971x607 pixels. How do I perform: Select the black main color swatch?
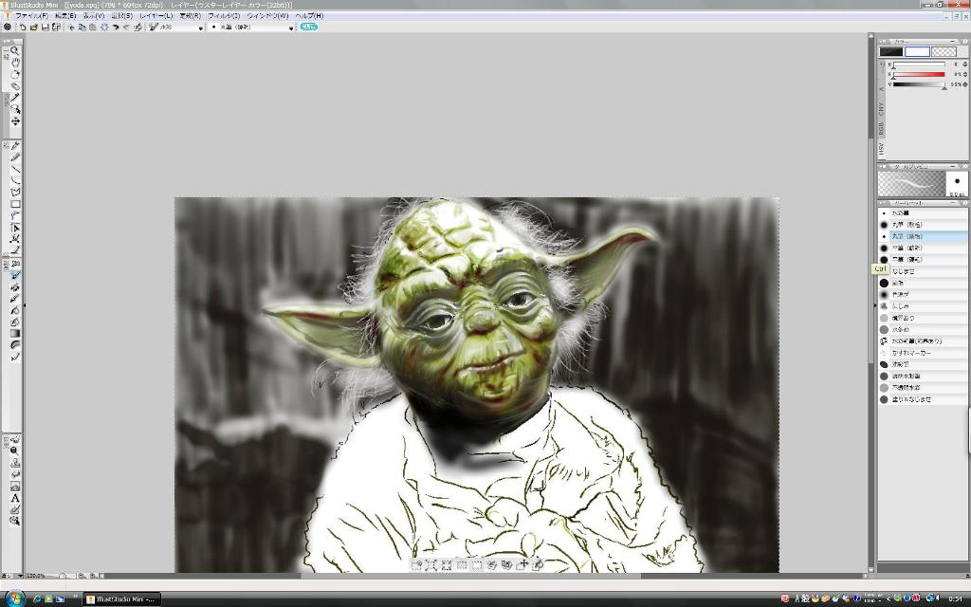point(891,52)
